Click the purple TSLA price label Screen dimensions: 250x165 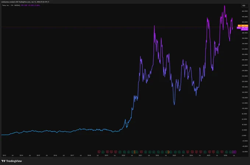coord(243,29)
